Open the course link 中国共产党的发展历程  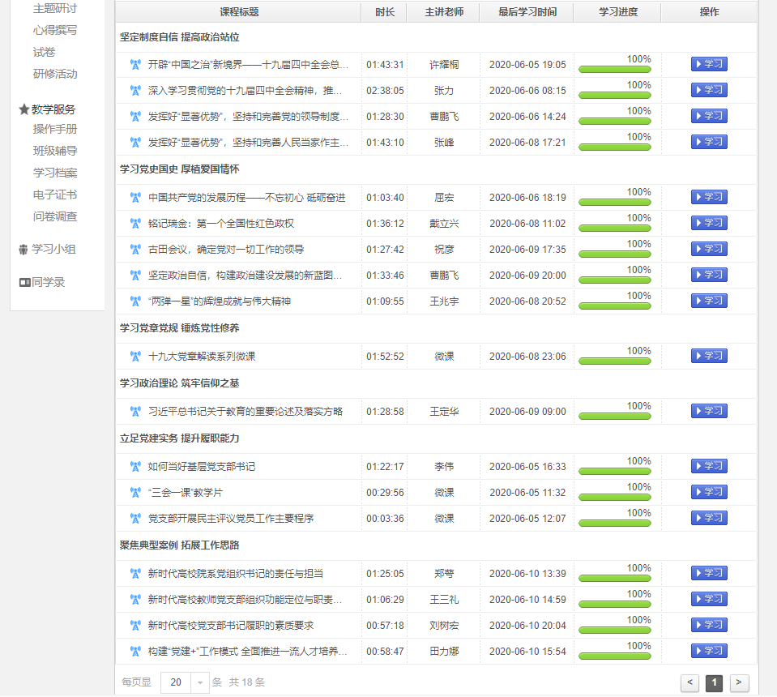point(246,198)
